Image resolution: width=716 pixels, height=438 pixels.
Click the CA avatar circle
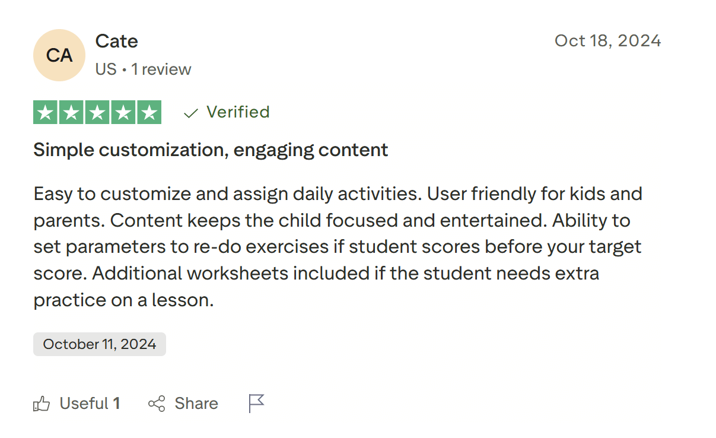[x=59, y=55]
